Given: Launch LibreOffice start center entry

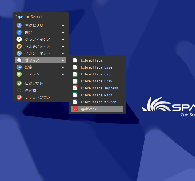Looking at the screenshot, I should coord(97,60).
